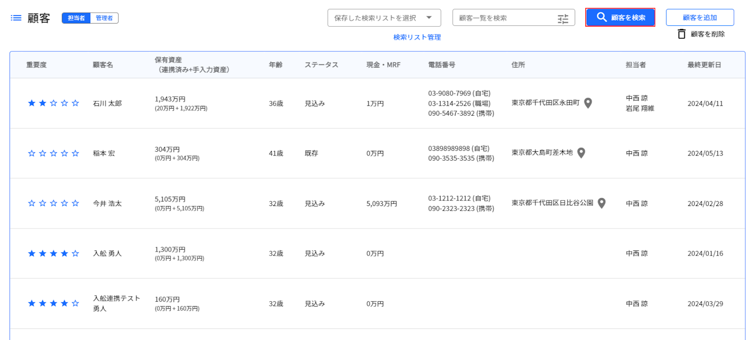Switch view to 担当者 mode
Screen dimensions: 751x340
pyautogui.click(x=76, y=18)
